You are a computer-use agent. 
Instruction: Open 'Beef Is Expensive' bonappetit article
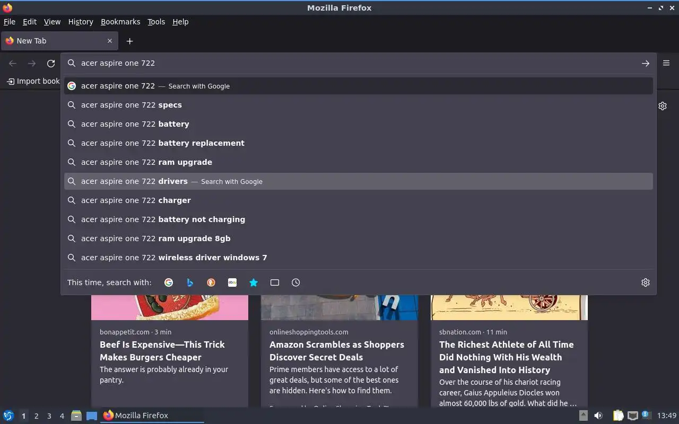(162, 351)
